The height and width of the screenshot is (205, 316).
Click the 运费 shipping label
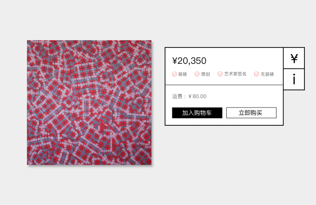(x=178, y=96)
